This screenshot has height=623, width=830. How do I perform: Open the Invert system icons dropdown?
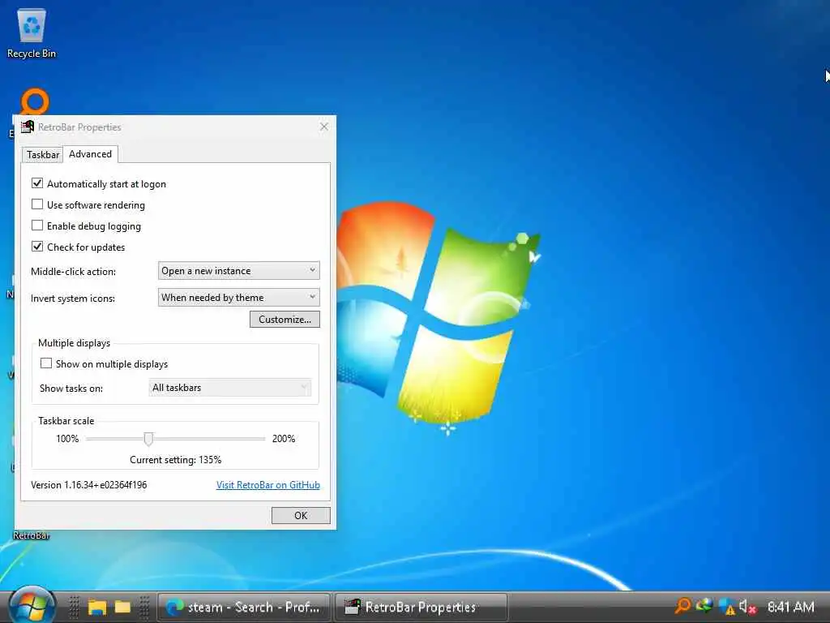pyautogui.click(x=239, y=297)
